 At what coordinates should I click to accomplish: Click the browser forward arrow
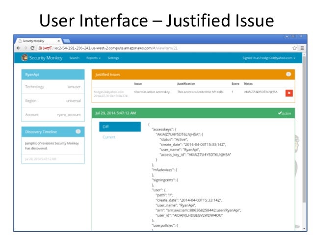[26, 48]
